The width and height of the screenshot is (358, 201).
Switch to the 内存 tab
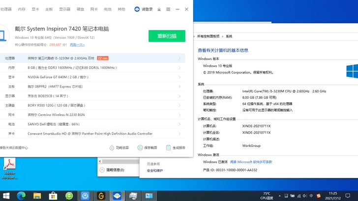click(22, 9)
